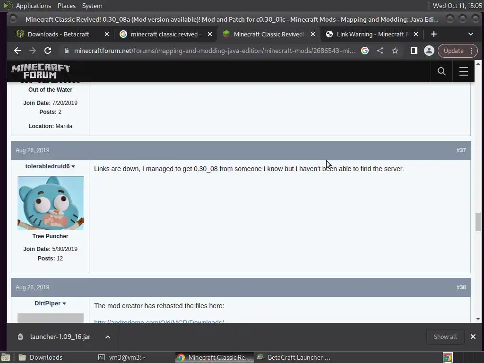
Task: Click the Chrome icon in the system tray
Action: (448, 357)
